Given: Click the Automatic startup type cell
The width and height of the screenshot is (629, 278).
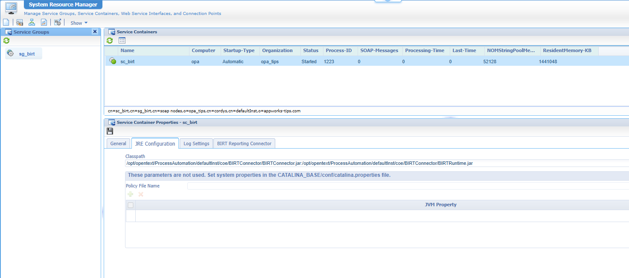Looking at the screenshot, I should coord(233,61).
